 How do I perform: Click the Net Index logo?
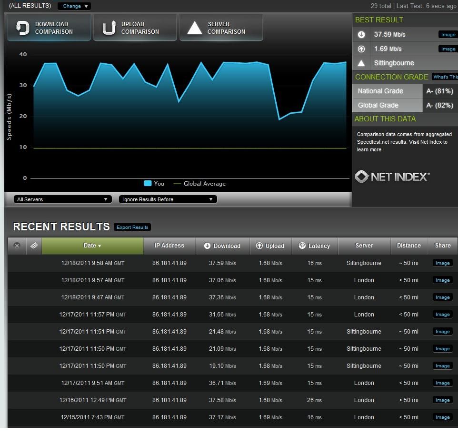tap(392, 177)
